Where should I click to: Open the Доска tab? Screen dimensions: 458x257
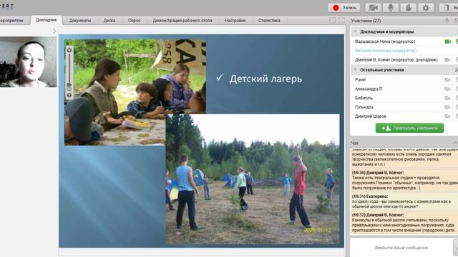click(x=109, y=21)
